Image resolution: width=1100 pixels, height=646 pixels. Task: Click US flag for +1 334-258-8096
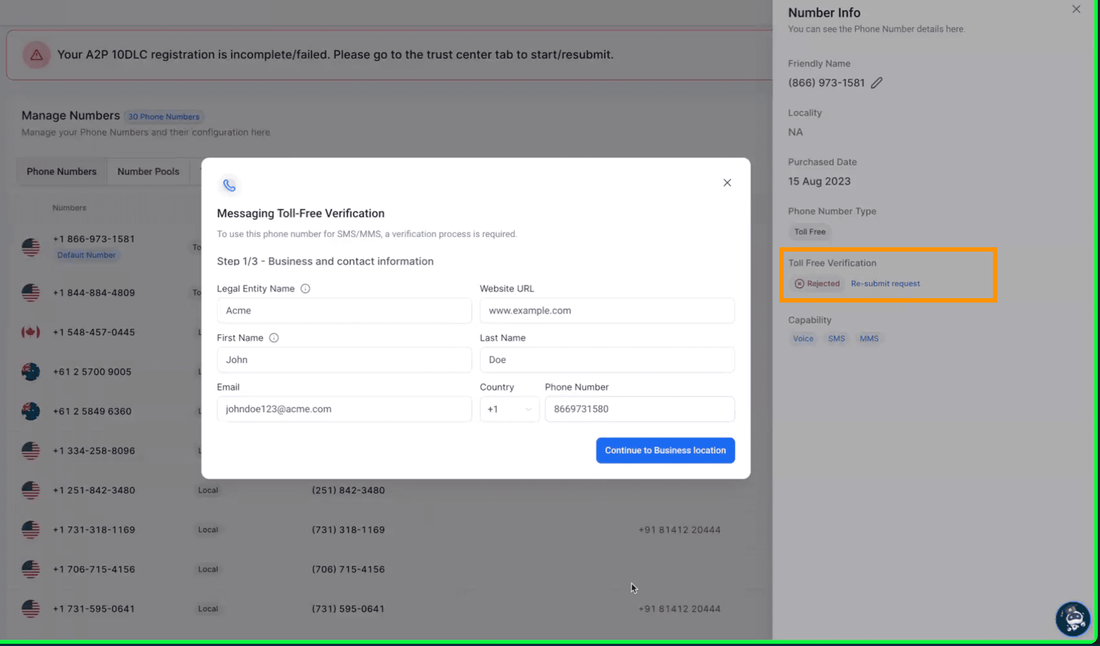(x=30, y=451)
